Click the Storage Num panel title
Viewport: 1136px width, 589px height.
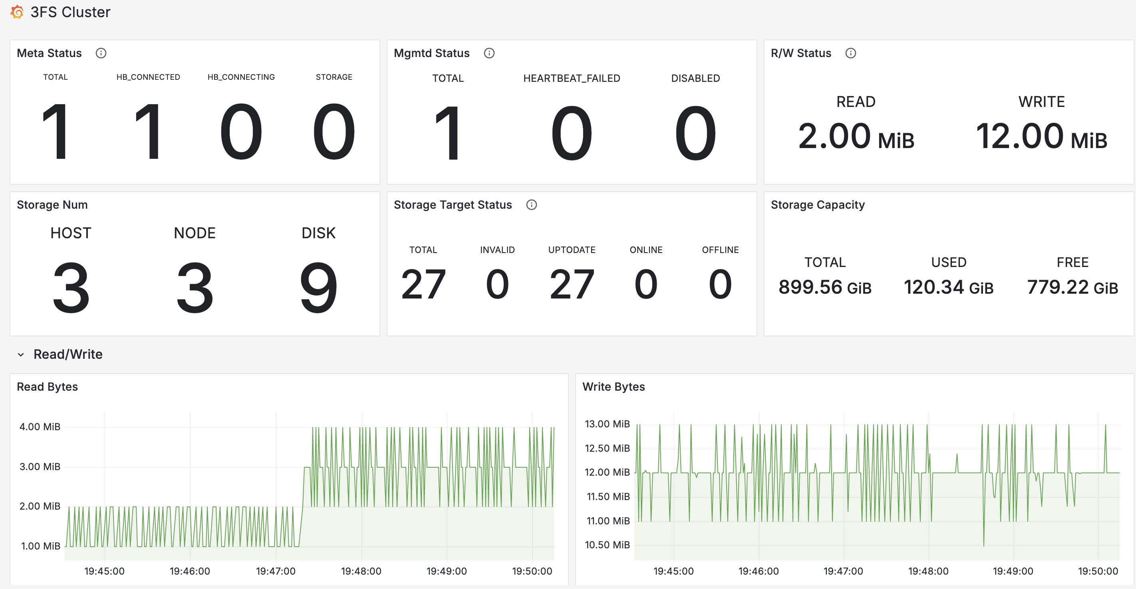[52, 205]
